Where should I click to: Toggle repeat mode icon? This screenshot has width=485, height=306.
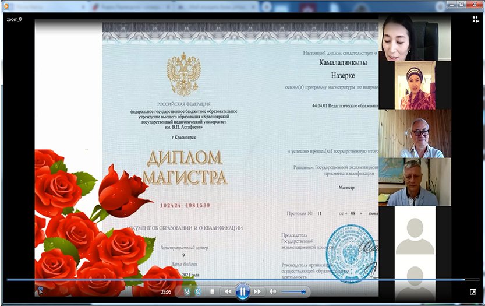tap(199, 291)
